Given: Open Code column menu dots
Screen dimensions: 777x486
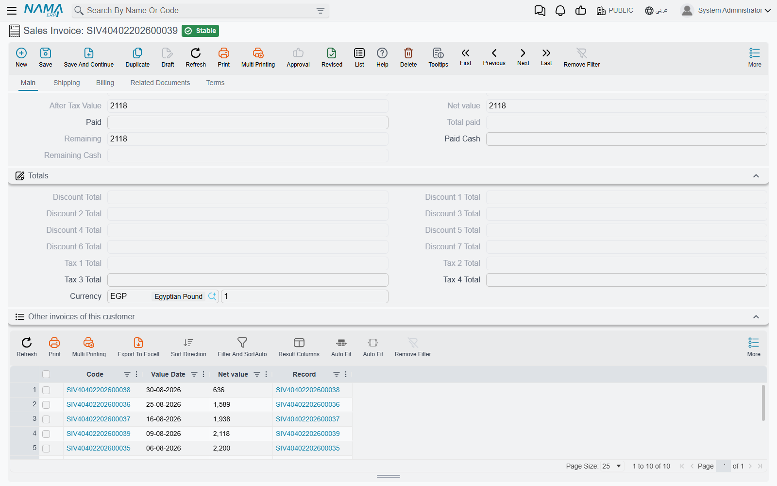Looking at the screenshot, I should (136, 374).
